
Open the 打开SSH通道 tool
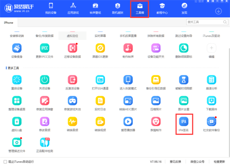pyautogui.click(x=100, y=80)
